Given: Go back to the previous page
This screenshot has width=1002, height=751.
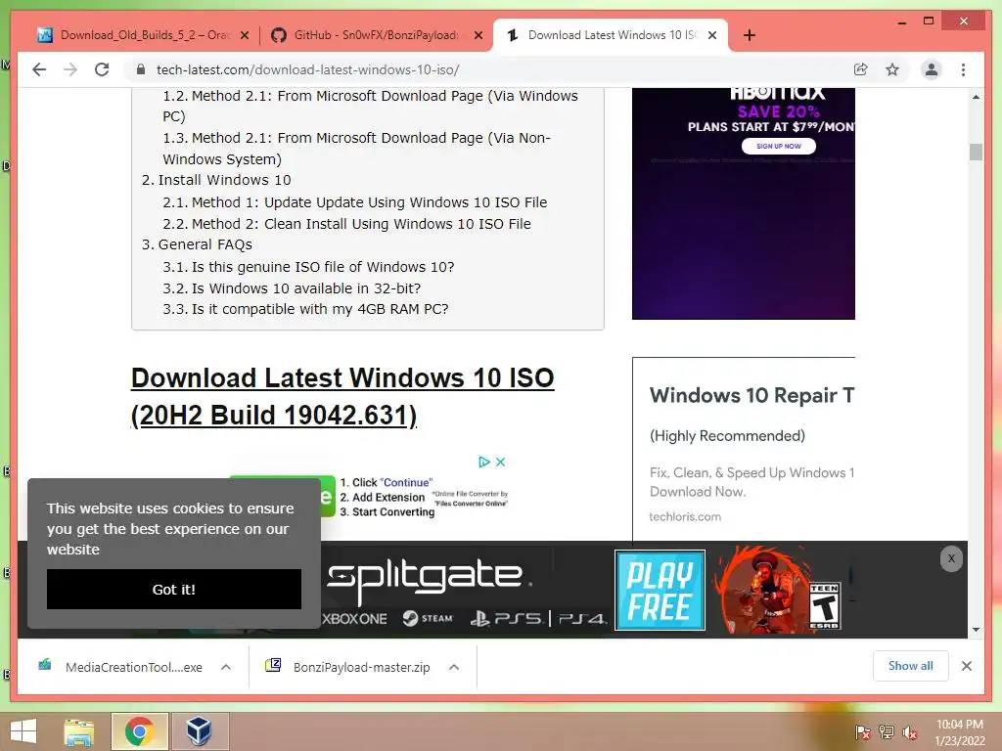Looking at the screenshot, I should (39, 69).
